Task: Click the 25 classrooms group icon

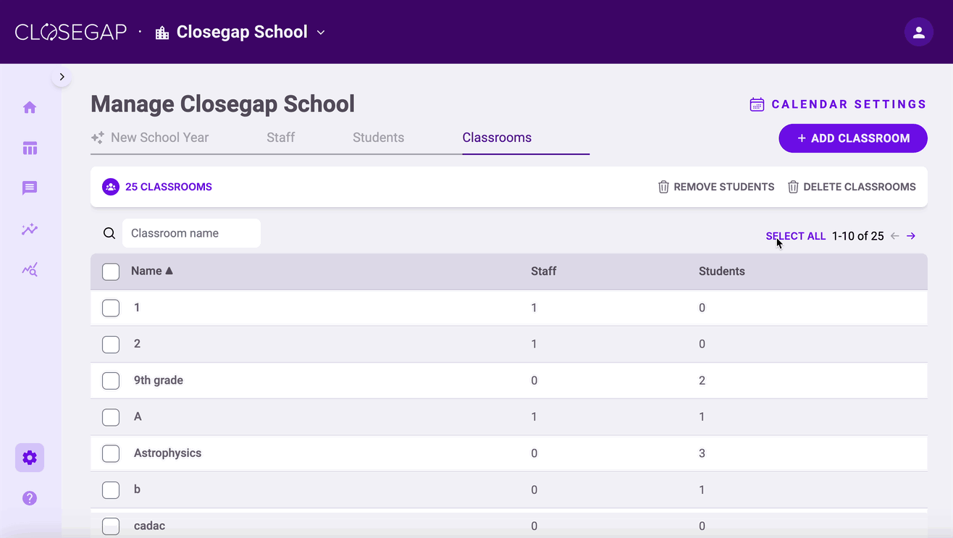Action: click(x=111, y=187)
